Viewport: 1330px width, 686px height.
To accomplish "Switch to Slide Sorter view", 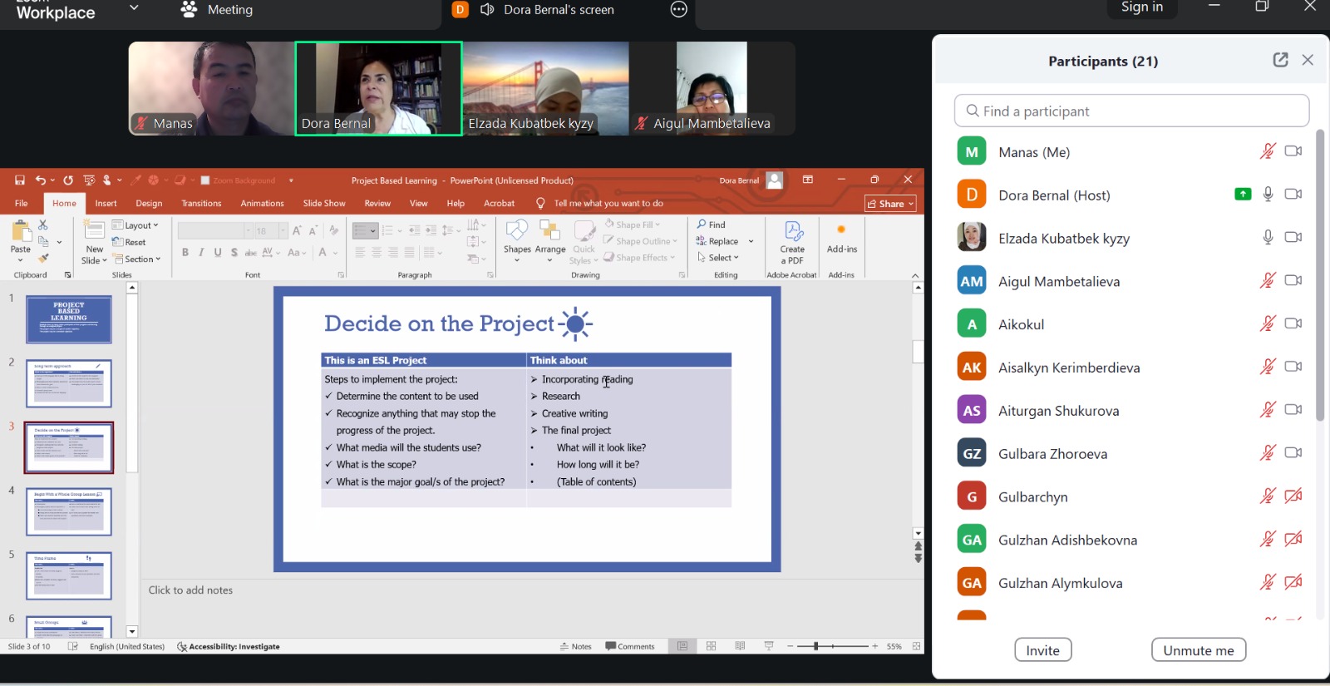I will tap(712, 646).
